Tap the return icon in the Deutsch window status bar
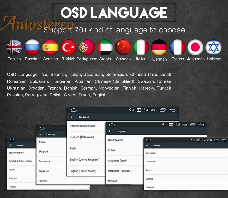This screenshot has width=228, height=198. pos(173,110)
